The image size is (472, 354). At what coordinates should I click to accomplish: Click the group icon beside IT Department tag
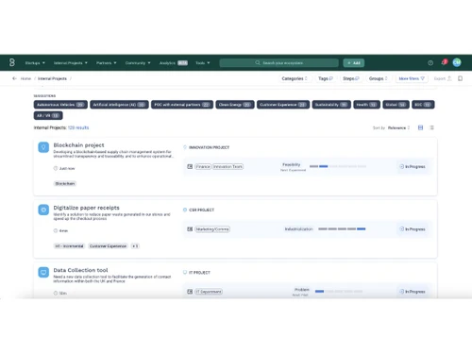tap(190, 292)
